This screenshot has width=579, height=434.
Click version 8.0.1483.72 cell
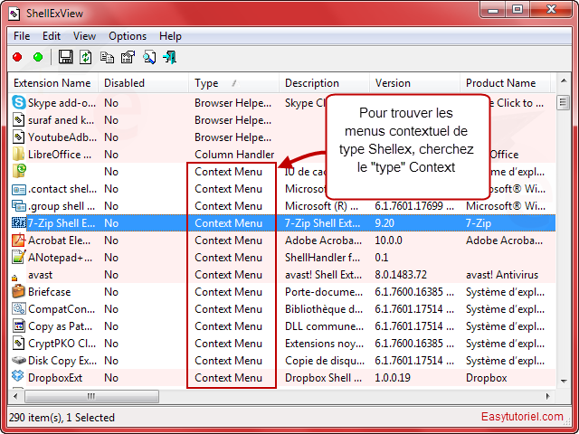point(401,275)
